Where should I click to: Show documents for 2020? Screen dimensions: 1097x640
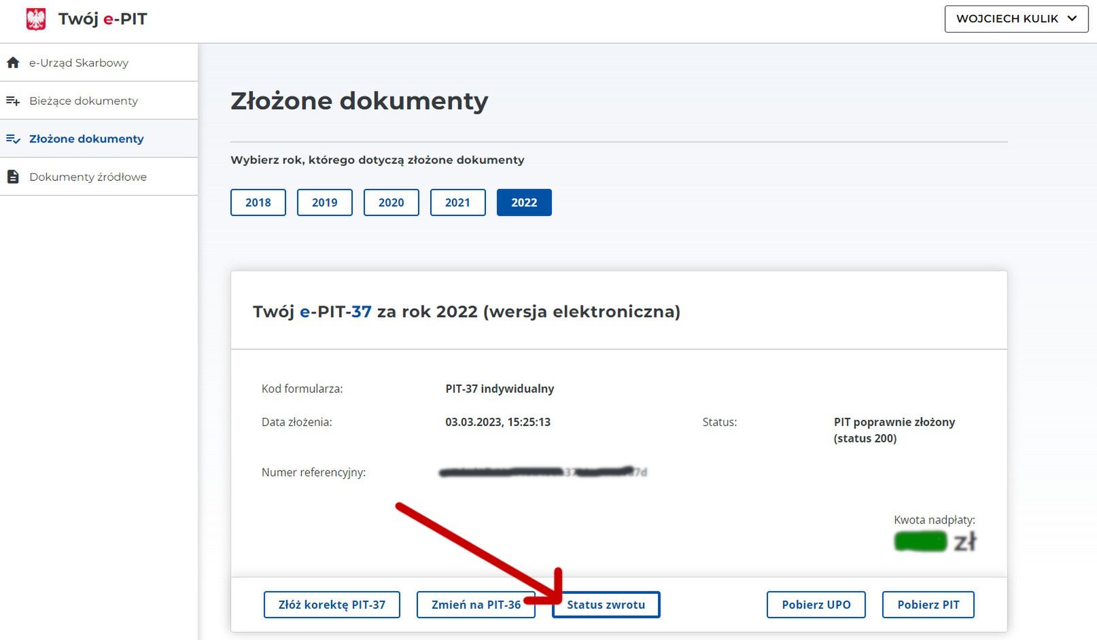391,202
